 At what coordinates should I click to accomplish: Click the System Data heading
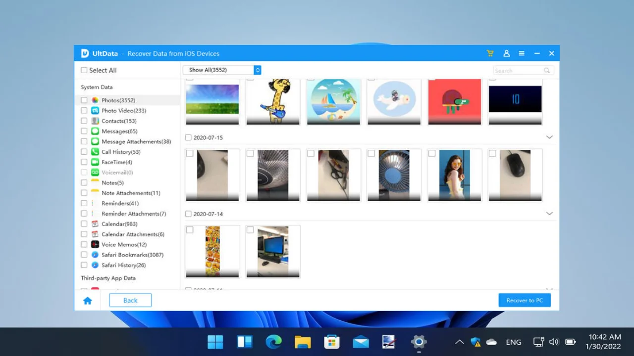point(97,88)
